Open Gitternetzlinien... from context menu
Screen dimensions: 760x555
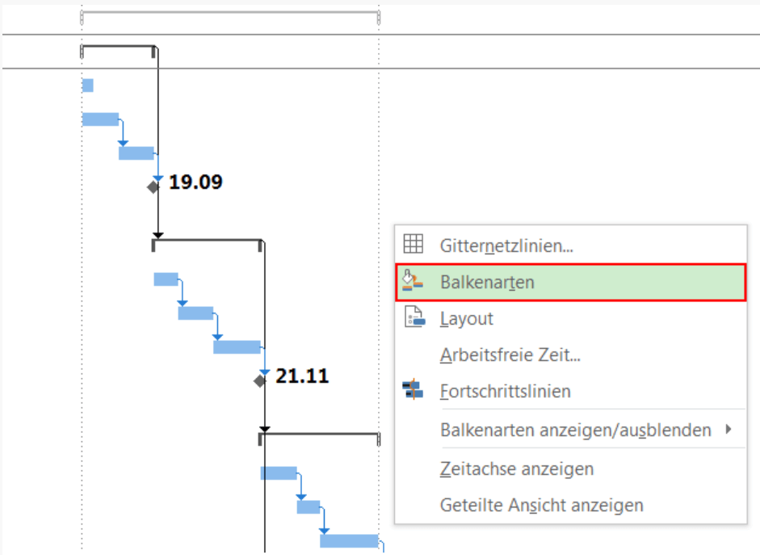pyautogui.click(x=506, y=246)
